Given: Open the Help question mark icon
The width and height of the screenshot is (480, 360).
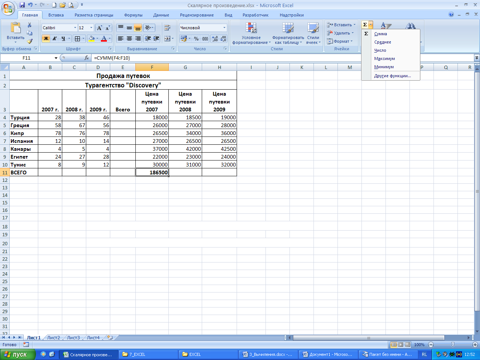Looking at the screenshot, I should click(451, 15).
